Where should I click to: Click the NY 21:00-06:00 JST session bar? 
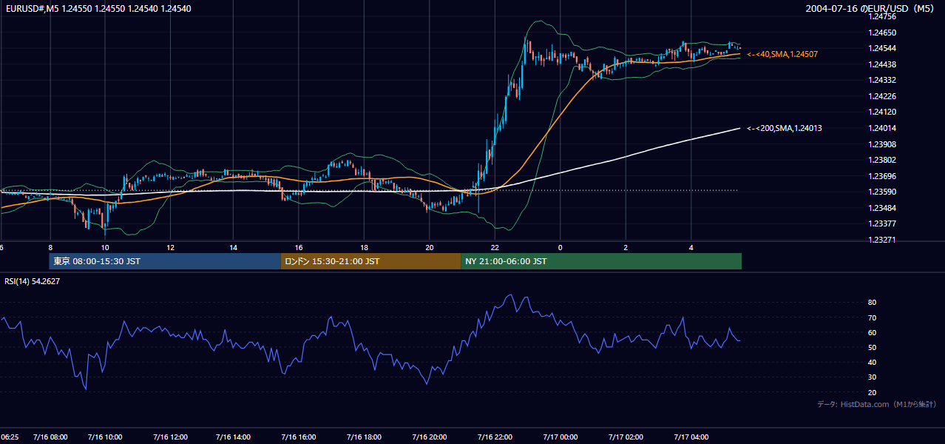pos(601,261)
